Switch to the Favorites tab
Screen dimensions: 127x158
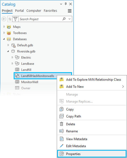pyautogui.click(x=50, y=11)
